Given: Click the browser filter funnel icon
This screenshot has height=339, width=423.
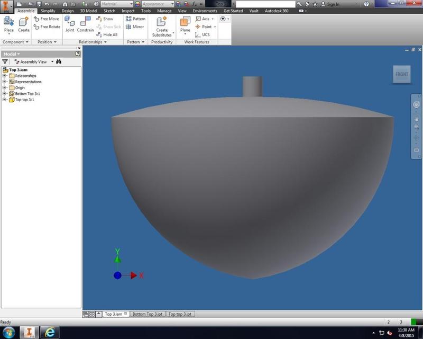Looking at the screenshot, I should [x=5, y=62].
